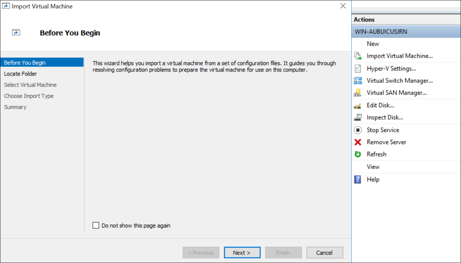Click the bold Before You Begin heading

(x=70, y=33)
